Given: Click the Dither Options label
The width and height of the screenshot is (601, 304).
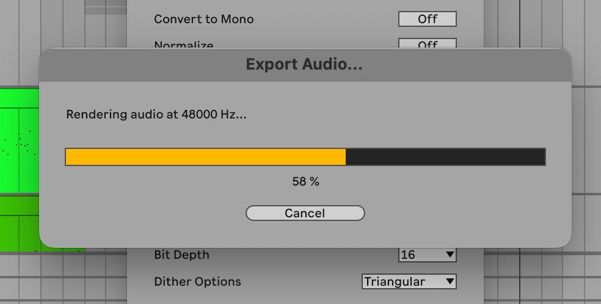Looking at the screenshot, I should click(197, 281).
